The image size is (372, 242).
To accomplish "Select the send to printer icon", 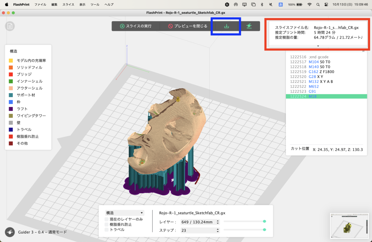I will coord(249,26).
